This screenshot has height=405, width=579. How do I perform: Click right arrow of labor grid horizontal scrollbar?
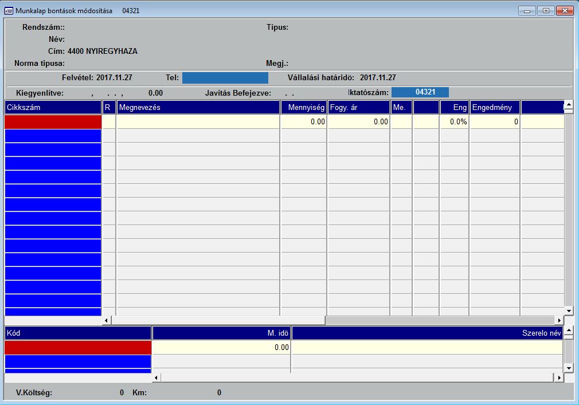560,378
